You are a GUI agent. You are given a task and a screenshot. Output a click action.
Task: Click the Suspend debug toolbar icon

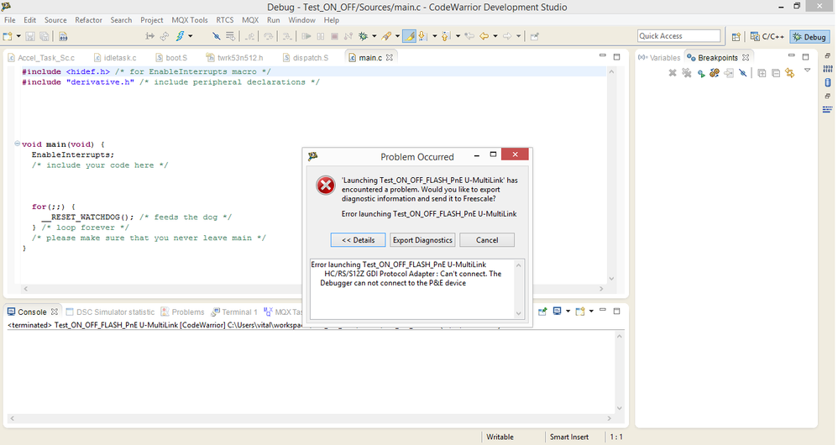coord(321,36)
